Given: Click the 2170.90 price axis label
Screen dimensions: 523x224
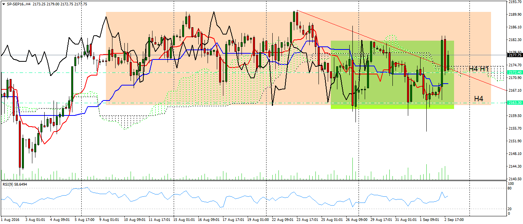Looking at the screenshot, I should click(x=515, y=78).
